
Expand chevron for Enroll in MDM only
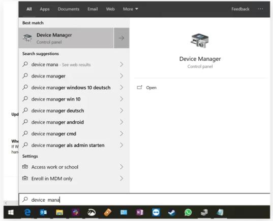coord(122,178)
